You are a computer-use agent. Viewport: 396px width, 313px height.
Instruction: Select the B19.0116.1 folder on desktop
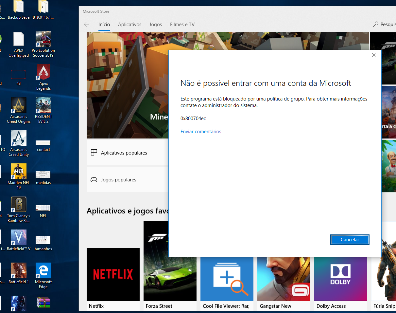point(43,10)
